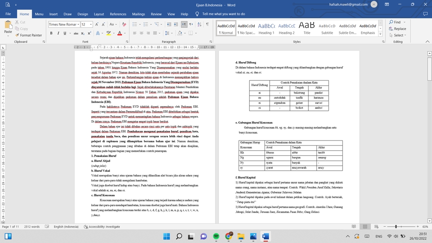Viewport: 432px width, 243px height.
Task: Apply red font color
Action: (120, 33)
